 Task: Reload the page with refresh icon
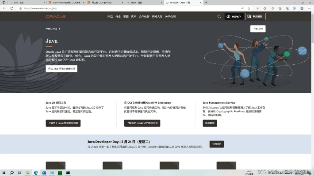pos(12,8)
